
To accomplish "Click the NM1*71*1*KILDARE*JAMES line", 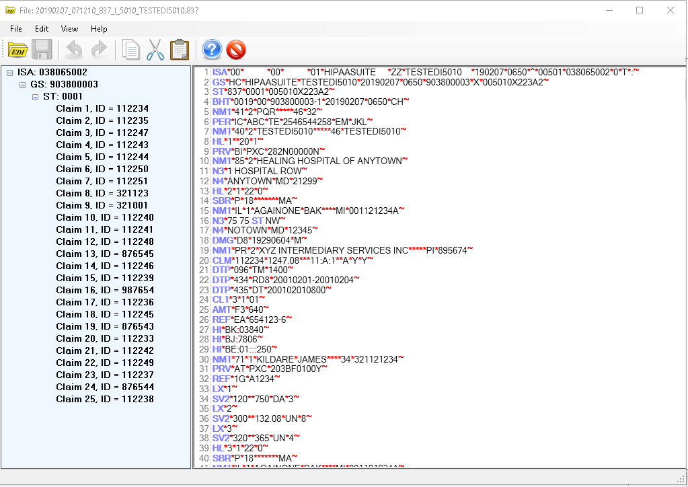I will pos(308,360).
